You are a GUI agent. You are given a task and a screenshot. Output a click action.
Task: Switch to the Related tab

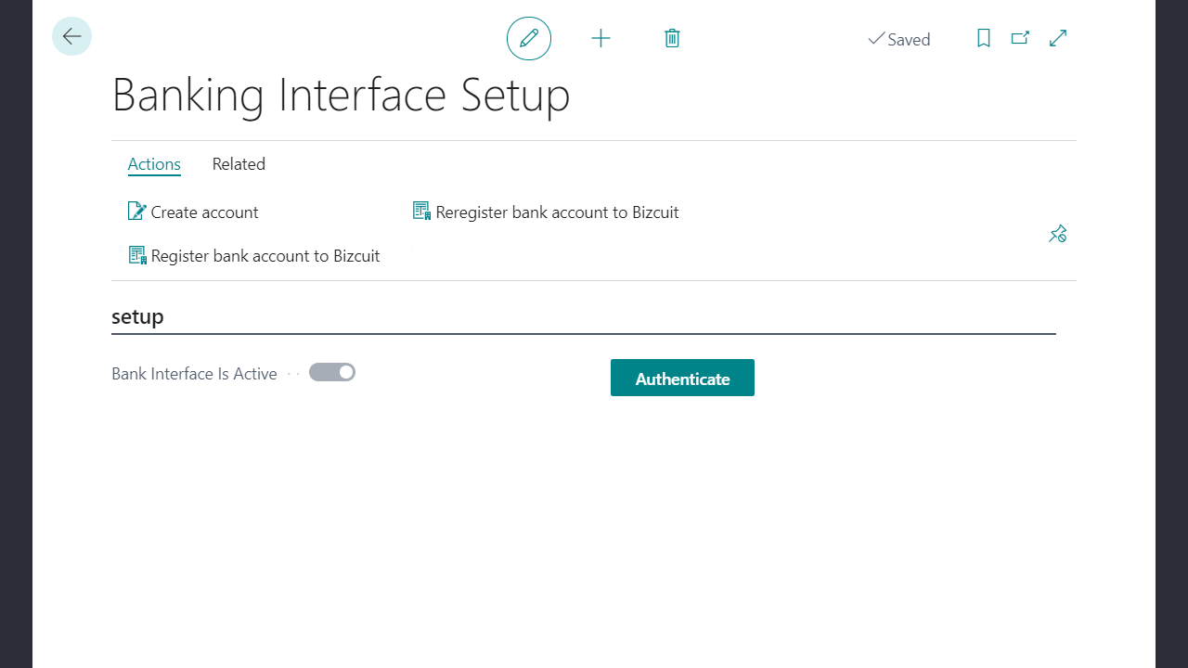pyautogui.click(x=239, y=164)
